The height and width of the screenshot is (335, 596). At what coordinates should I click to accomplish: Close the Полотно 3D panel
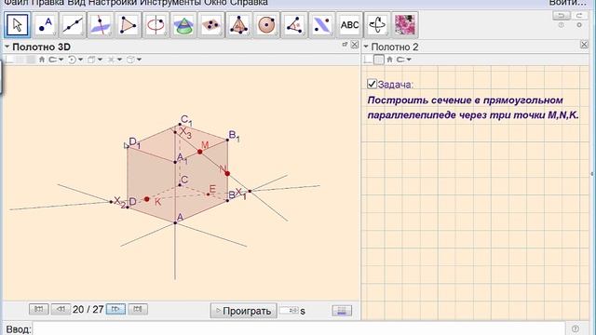pos(354,45)
